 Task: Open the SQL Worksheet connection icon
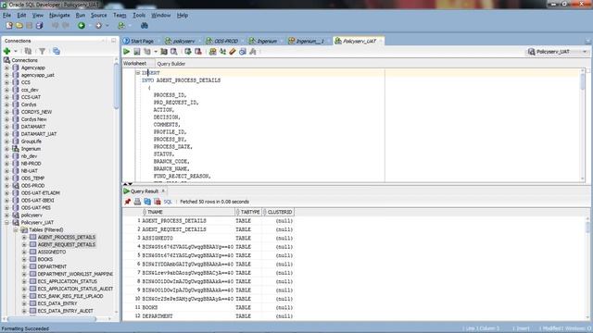click(x=121, y=25)
